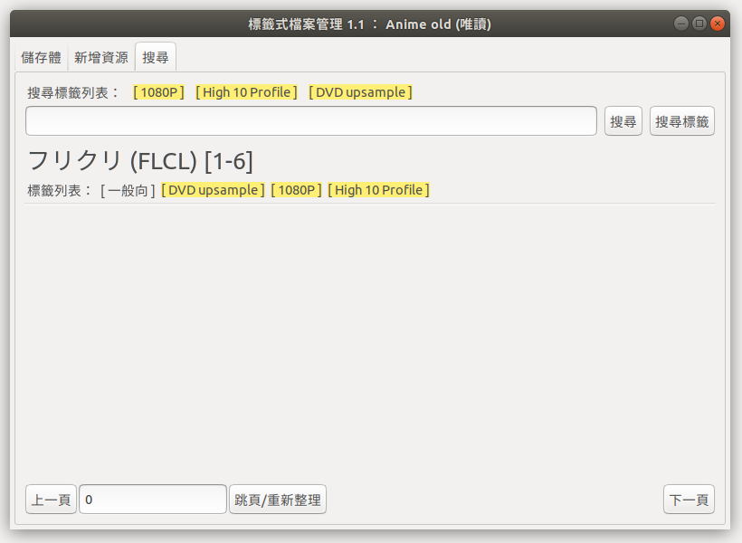742x543 pixels.
Task: Click the 1080P tag in the result's tag list
Action: tap(296, 190)
